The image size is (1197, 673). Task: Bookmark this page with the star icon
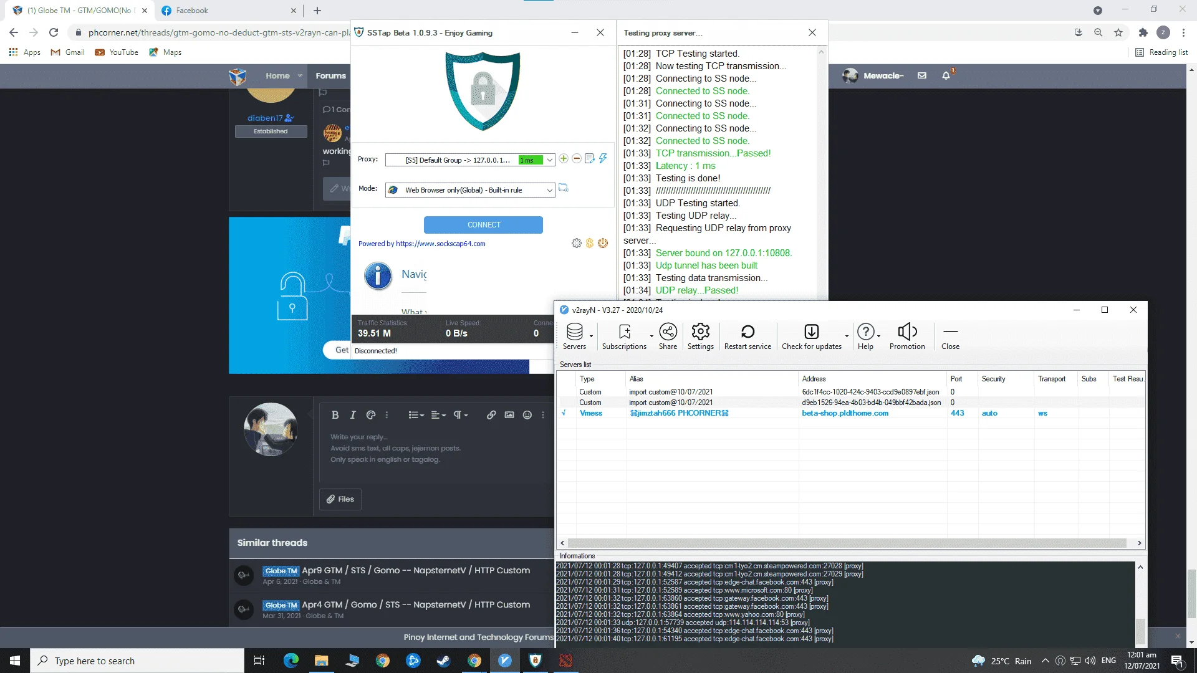(1118, 32)
